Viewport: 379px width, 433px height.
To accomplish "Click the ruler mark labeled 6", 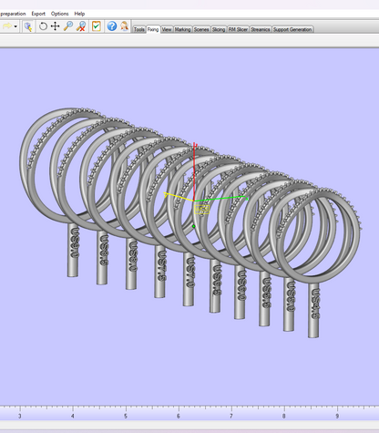I will 179,416.
